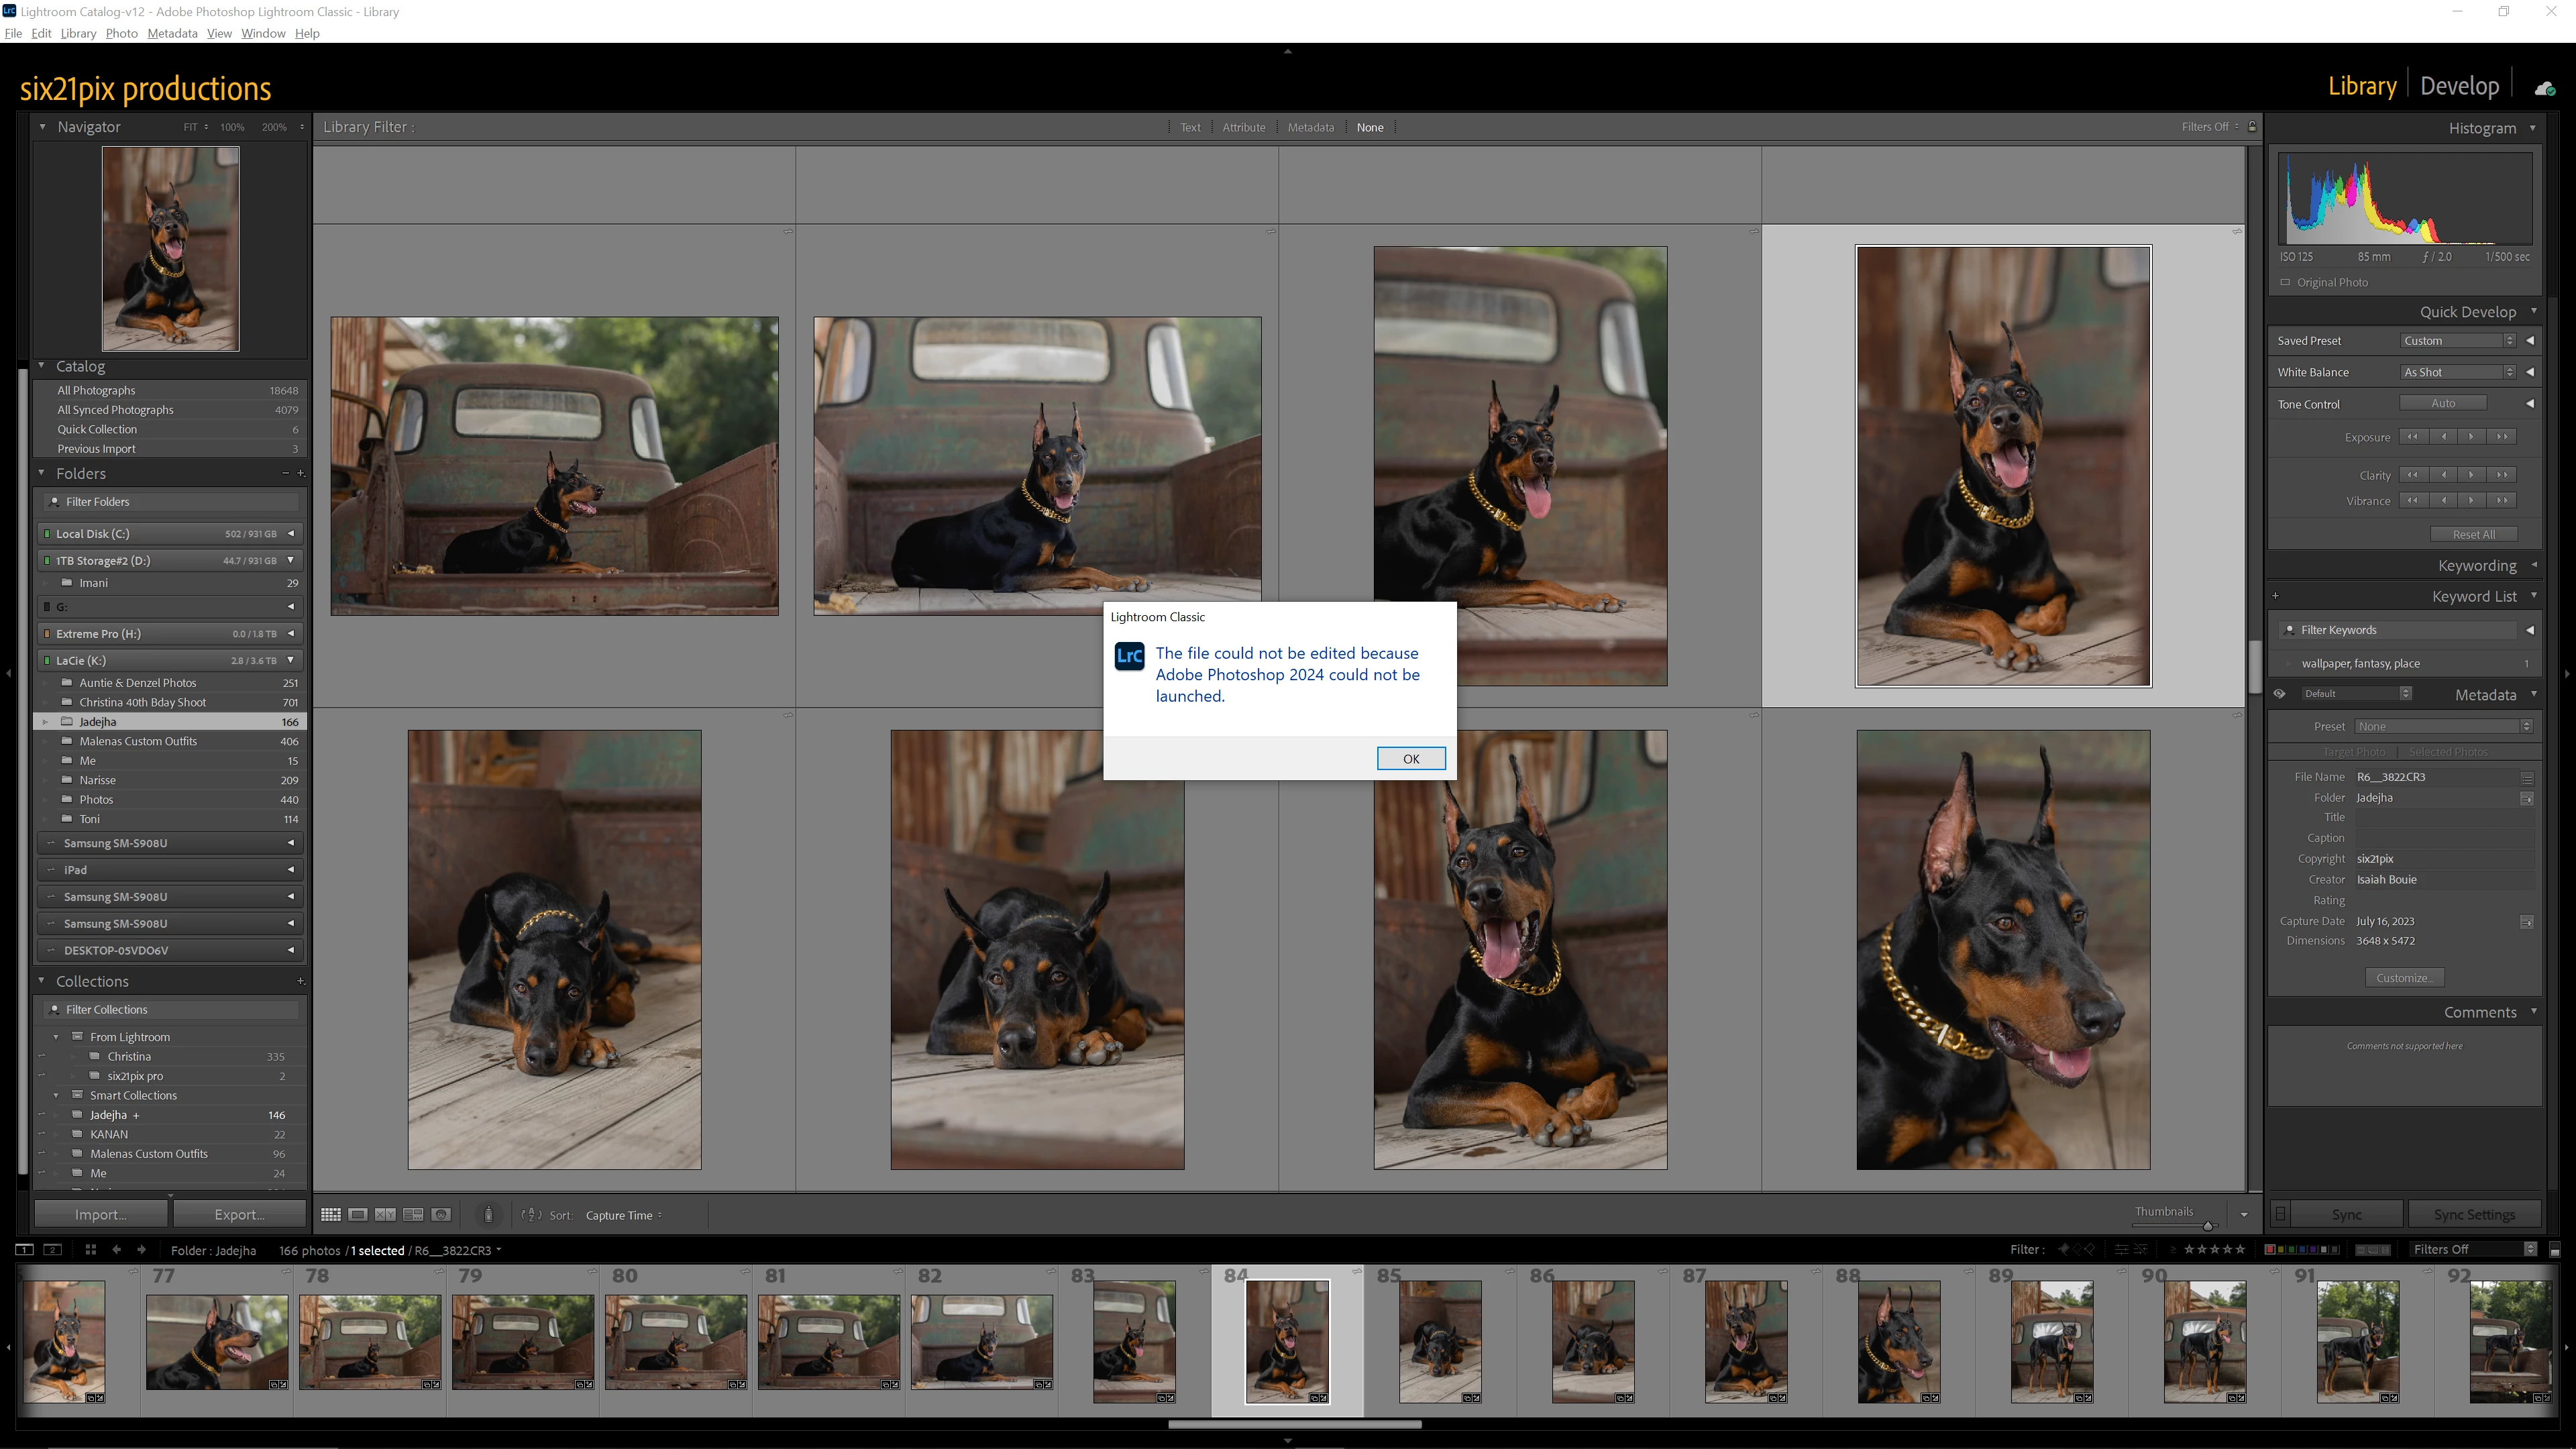Open Compare view (XY) icon

385,1214
